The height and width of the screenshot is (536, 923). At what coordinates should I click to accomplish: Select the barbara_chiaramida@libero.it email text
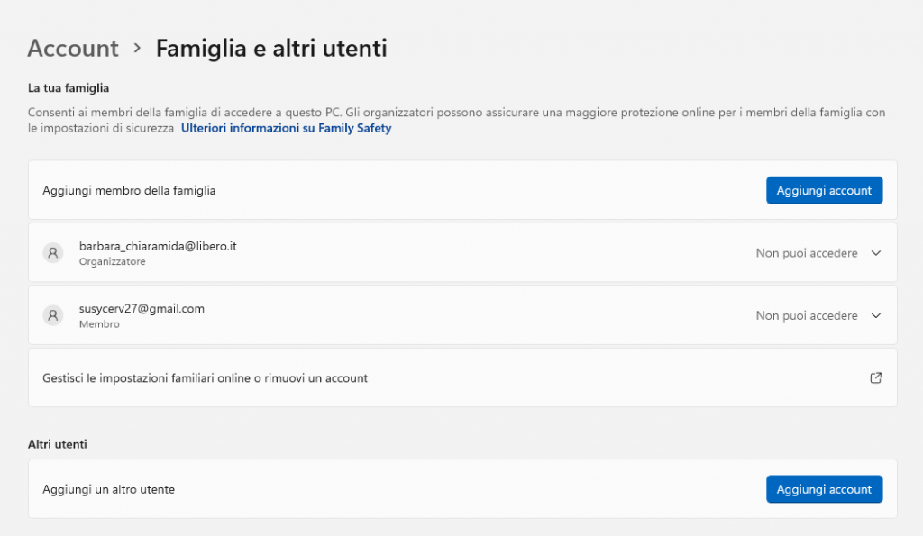(x=158, y=246)
